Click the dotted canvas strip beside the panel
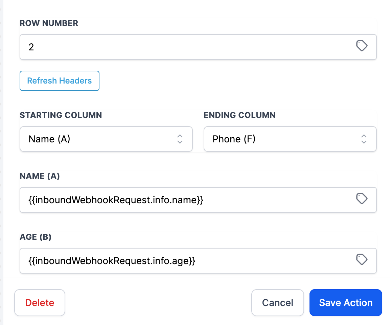 point(1,162)
